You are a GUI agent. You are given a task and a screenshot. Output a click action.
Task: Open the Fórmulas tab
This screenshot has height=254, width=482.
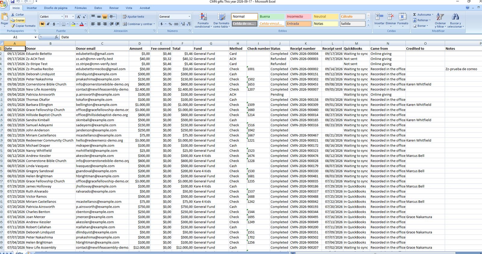(81, 8)
